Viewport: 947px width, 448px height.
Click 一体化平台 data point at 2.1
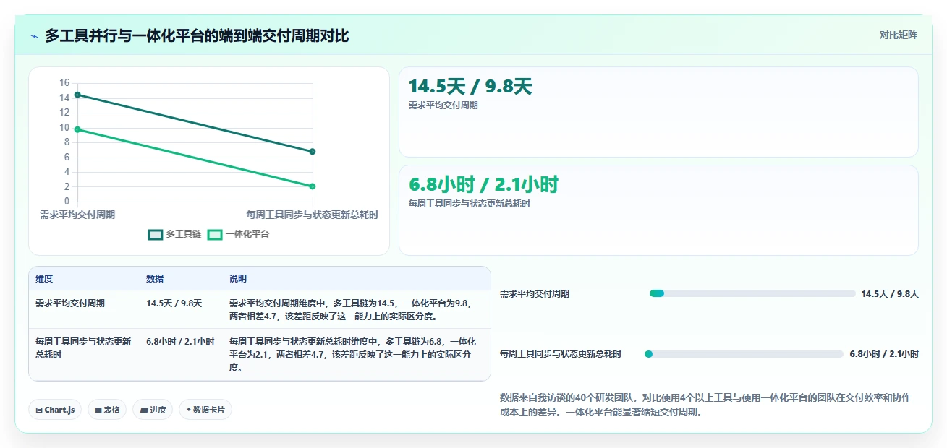313,186
